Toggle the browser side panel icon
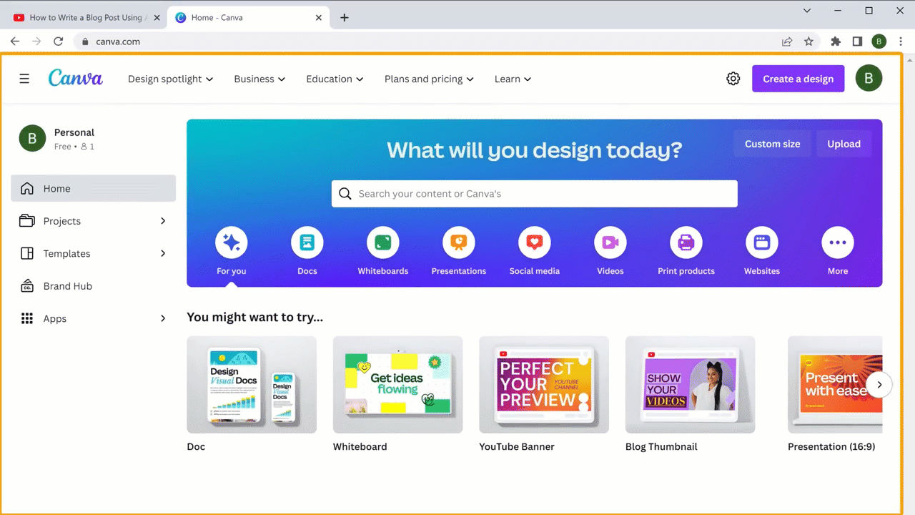The height and width of the screenshot is (515, 915). tap(857, 41)
